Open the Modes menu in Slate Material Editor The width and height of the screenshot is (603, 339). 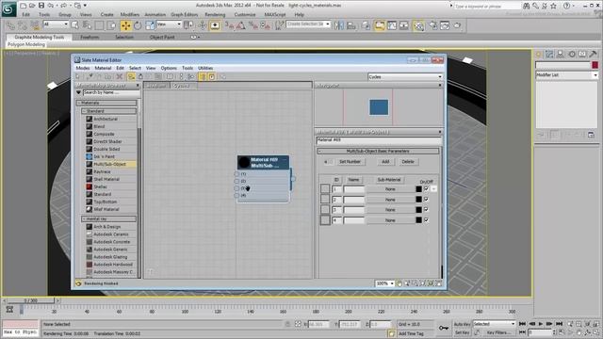point(83,68)
